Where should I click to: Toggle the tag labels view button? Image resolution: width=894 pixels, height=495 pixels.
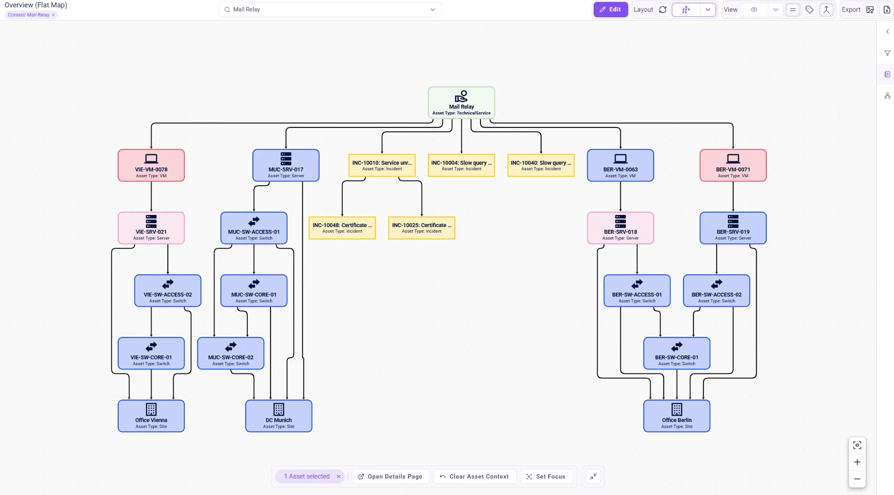coord(809,9)
